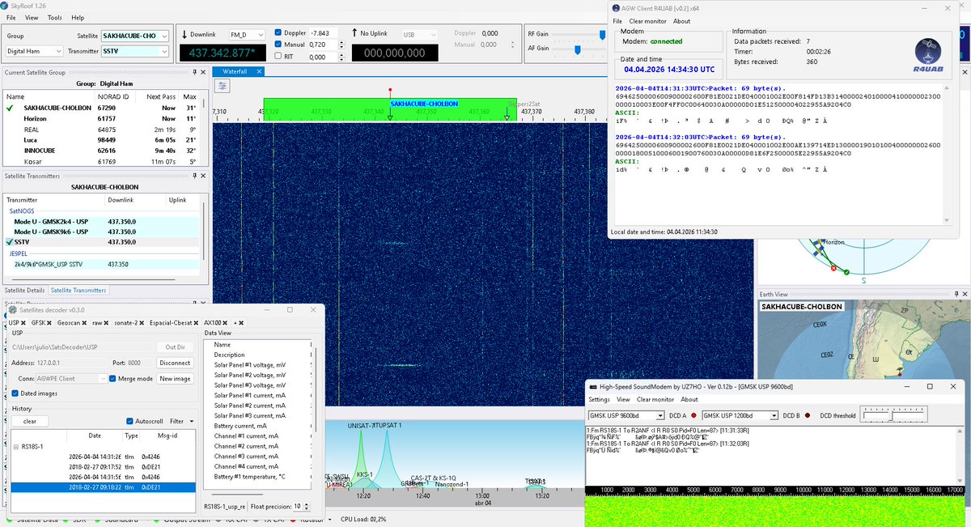
Task: Toggle Merge mode in Satellites decoder
Action: click(113, 378)
